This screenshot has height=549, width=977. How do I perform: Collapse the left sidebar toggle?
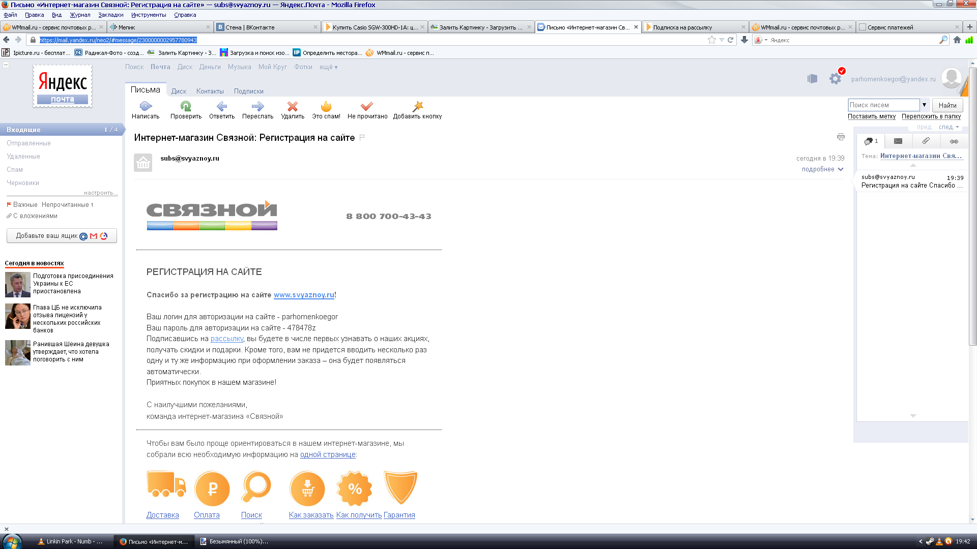(x=6, y=65)
